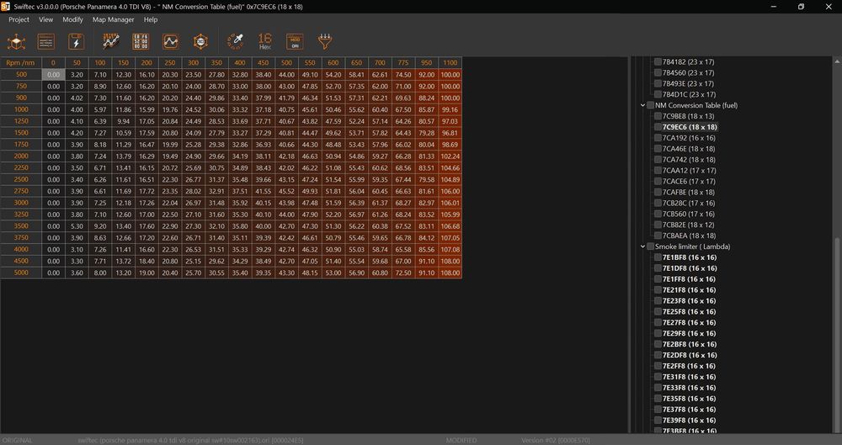The image size is (842, 445).
Task: Select map 7CACE6 (17 x 17)
Action: [x=689, y=182]
